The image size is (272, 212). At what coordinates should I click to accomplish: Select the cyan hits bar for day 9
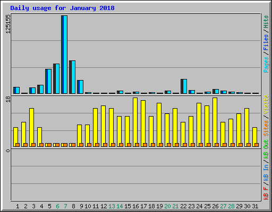point(80,87)
